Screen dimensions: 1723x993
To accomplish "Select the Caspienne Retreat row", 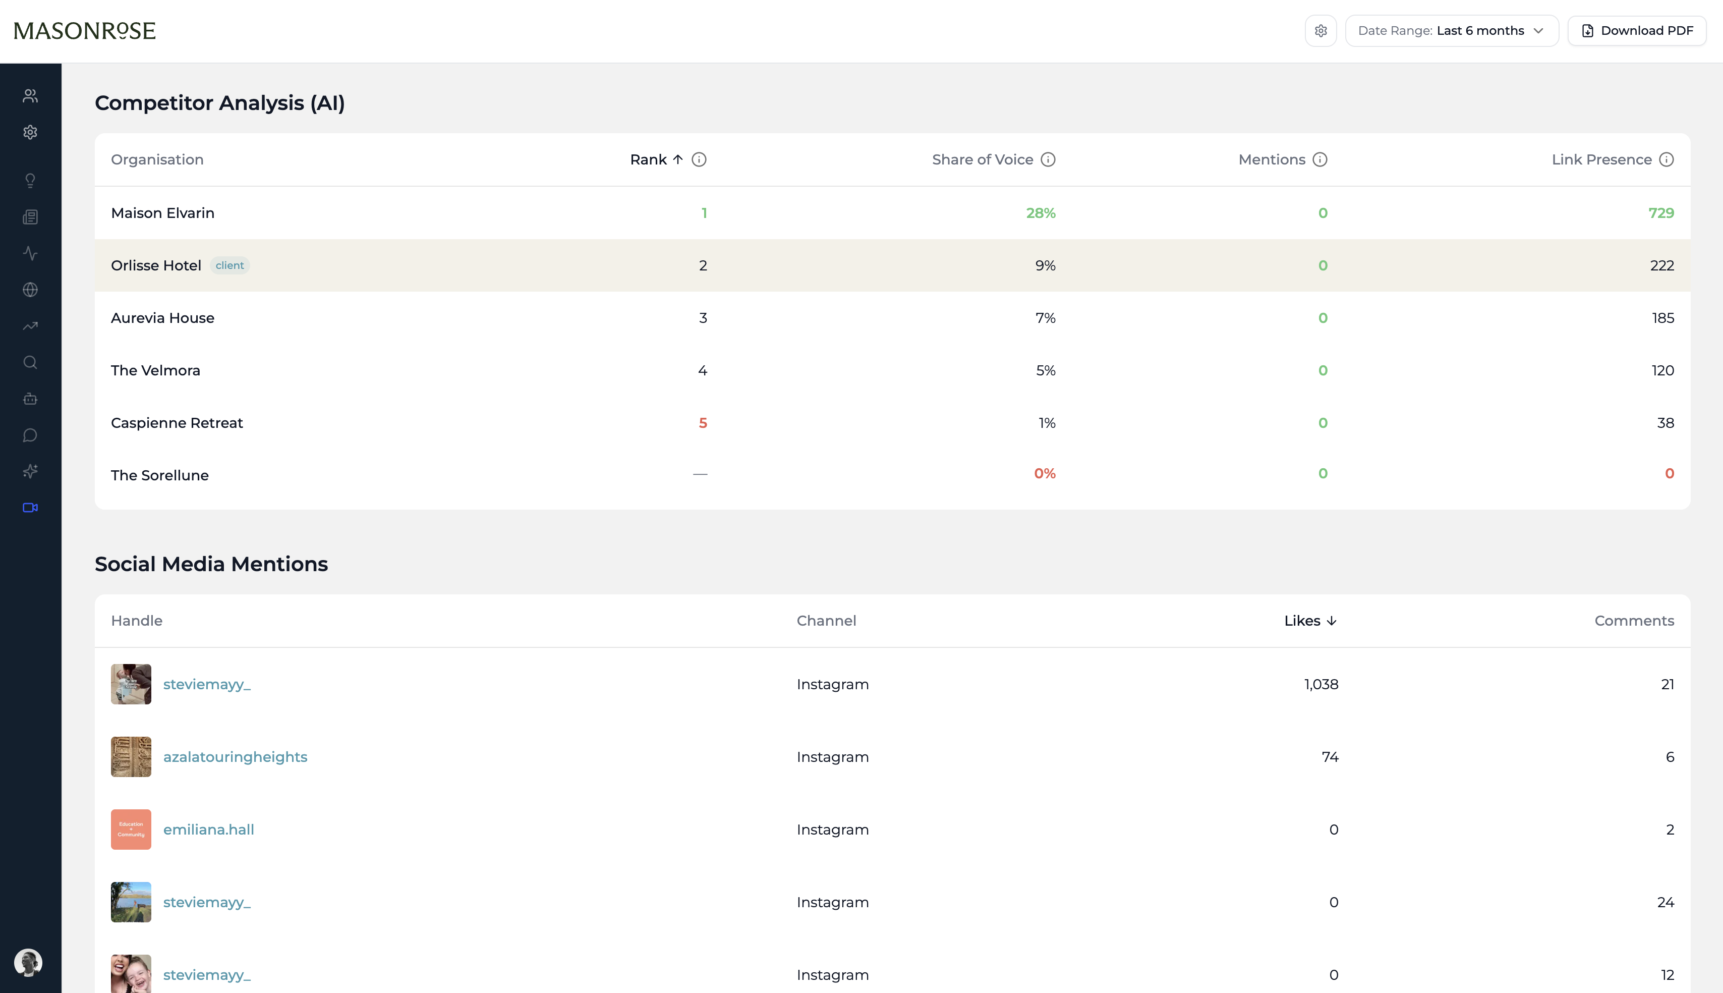I will point(892,423).
